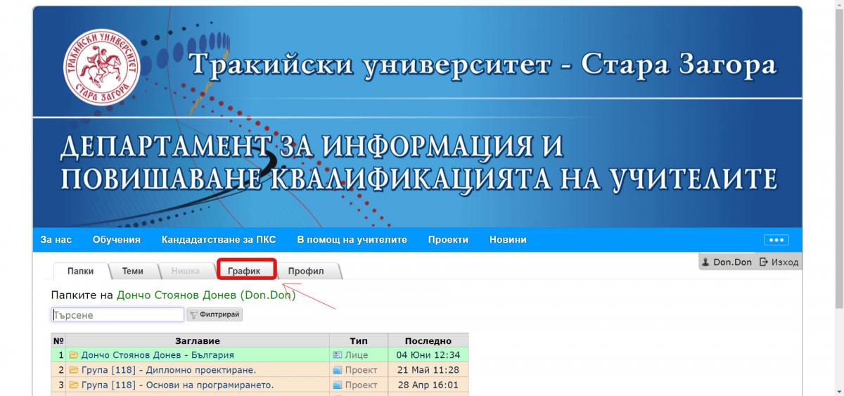Click the Trakia University round logo

pos(103,66)
